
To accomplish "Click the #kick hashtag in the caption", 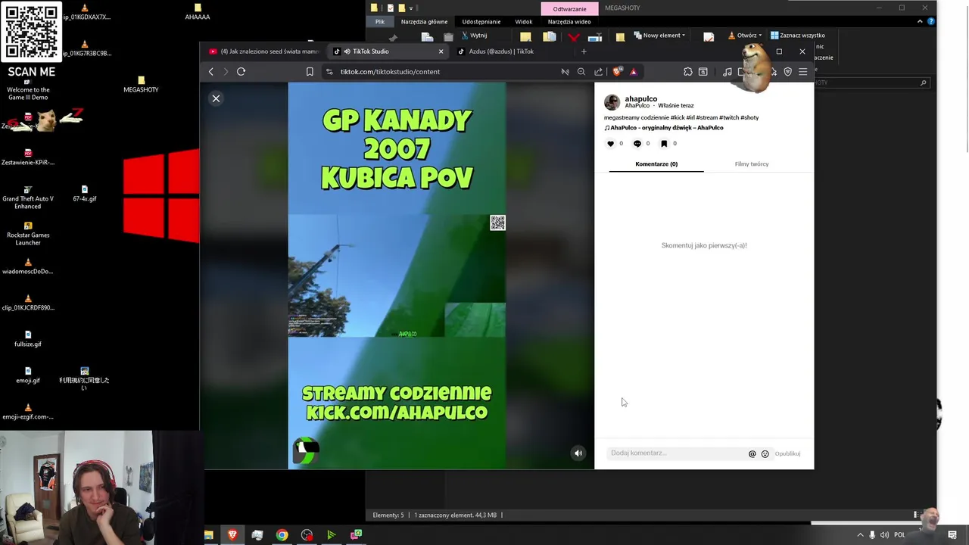I will [x=678, y=118].
